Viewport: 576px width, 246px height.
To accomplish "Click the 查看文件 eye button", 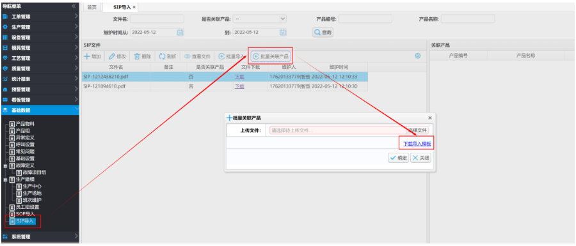I will (197, 56).
